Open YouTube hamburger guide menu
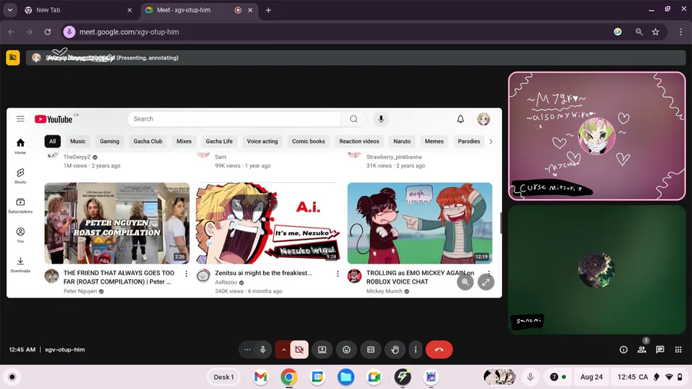This screenshot has width=692, height=389. [20, 118]
